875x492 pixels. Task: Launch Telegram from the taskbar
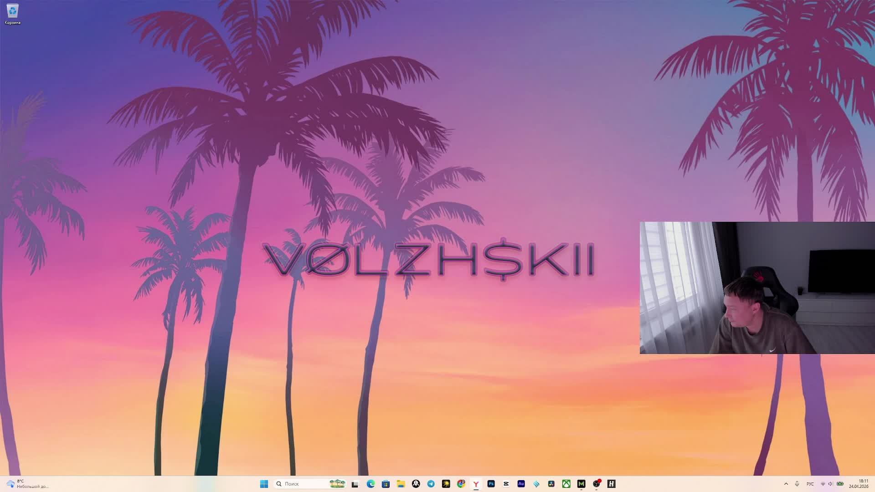431,484
